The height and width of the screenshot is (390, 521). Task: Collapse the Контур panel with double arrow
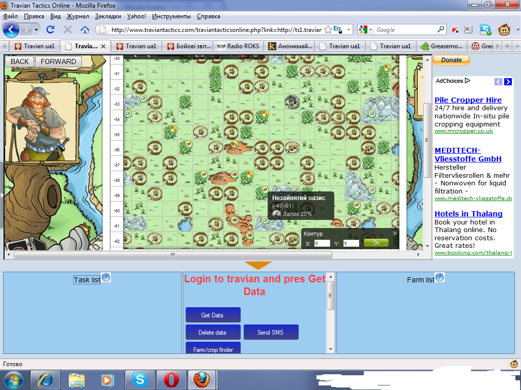395,233
